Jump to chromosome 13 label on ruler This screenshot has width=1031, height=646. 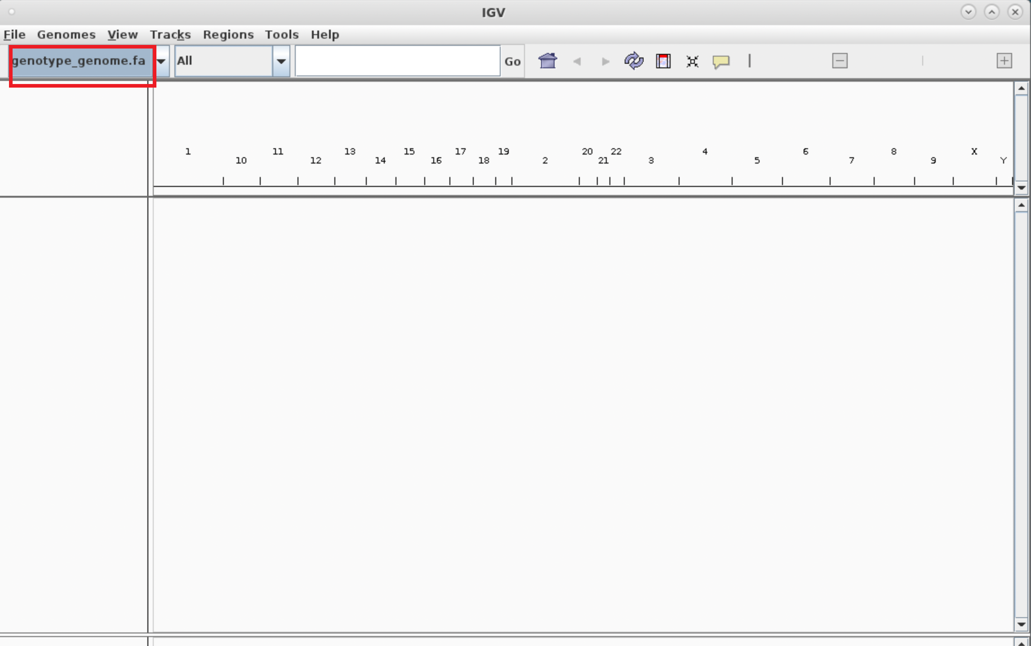click(x=350, y=151)
